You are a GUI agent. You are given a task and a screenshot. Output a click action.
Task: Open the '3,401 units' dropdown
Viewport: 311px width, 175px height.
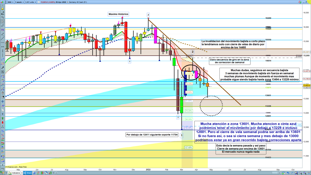click(30, 2)
